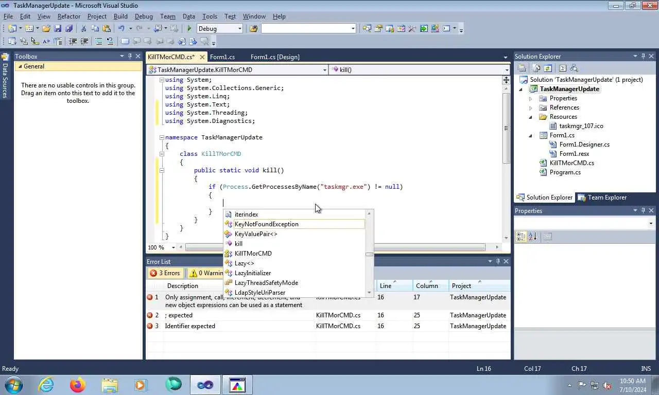This screenshot has height=395, width=659.
Task: Click the Categorized icon in Properties panel
Action: tap(521, 237)
